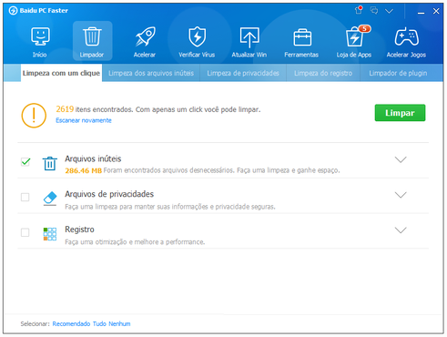The image size is (447, 337).
Task: Select the Limpador trash can tool
Action: pos(92,41)
